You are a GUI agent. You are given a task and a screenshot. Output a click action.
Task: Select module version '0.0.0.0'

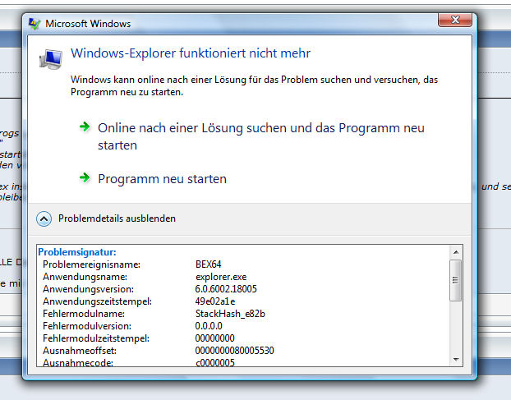point(209,326)
